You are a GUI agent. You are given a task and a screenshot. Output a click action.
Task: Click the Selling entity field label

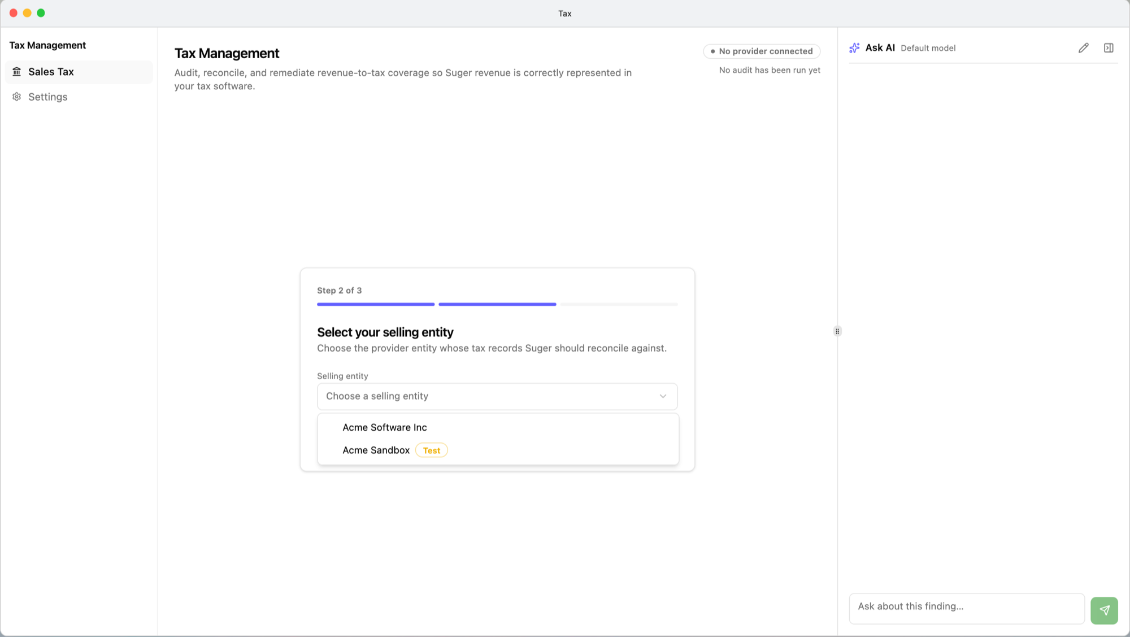[342, 376]
